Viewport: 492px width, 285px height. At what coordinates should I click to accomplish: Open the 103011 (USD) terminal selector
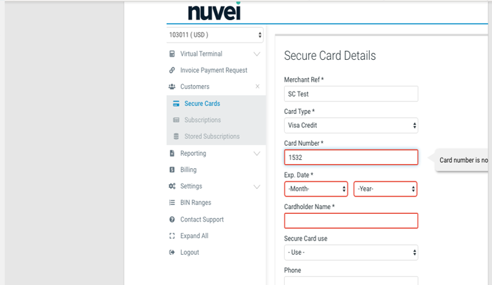click(215, 35)
